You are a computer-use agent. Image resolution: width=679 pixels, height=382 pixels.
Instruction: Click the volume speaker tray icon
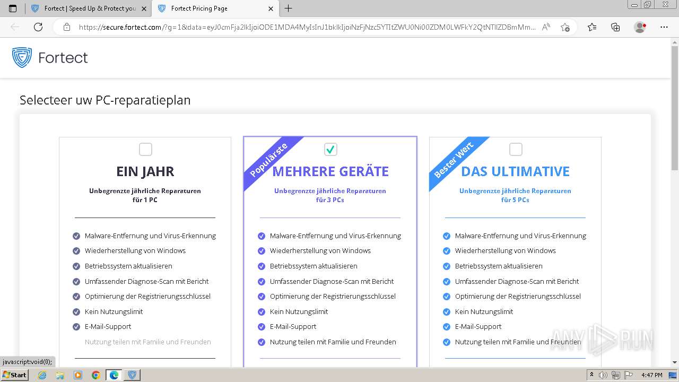tap(603, 375)
